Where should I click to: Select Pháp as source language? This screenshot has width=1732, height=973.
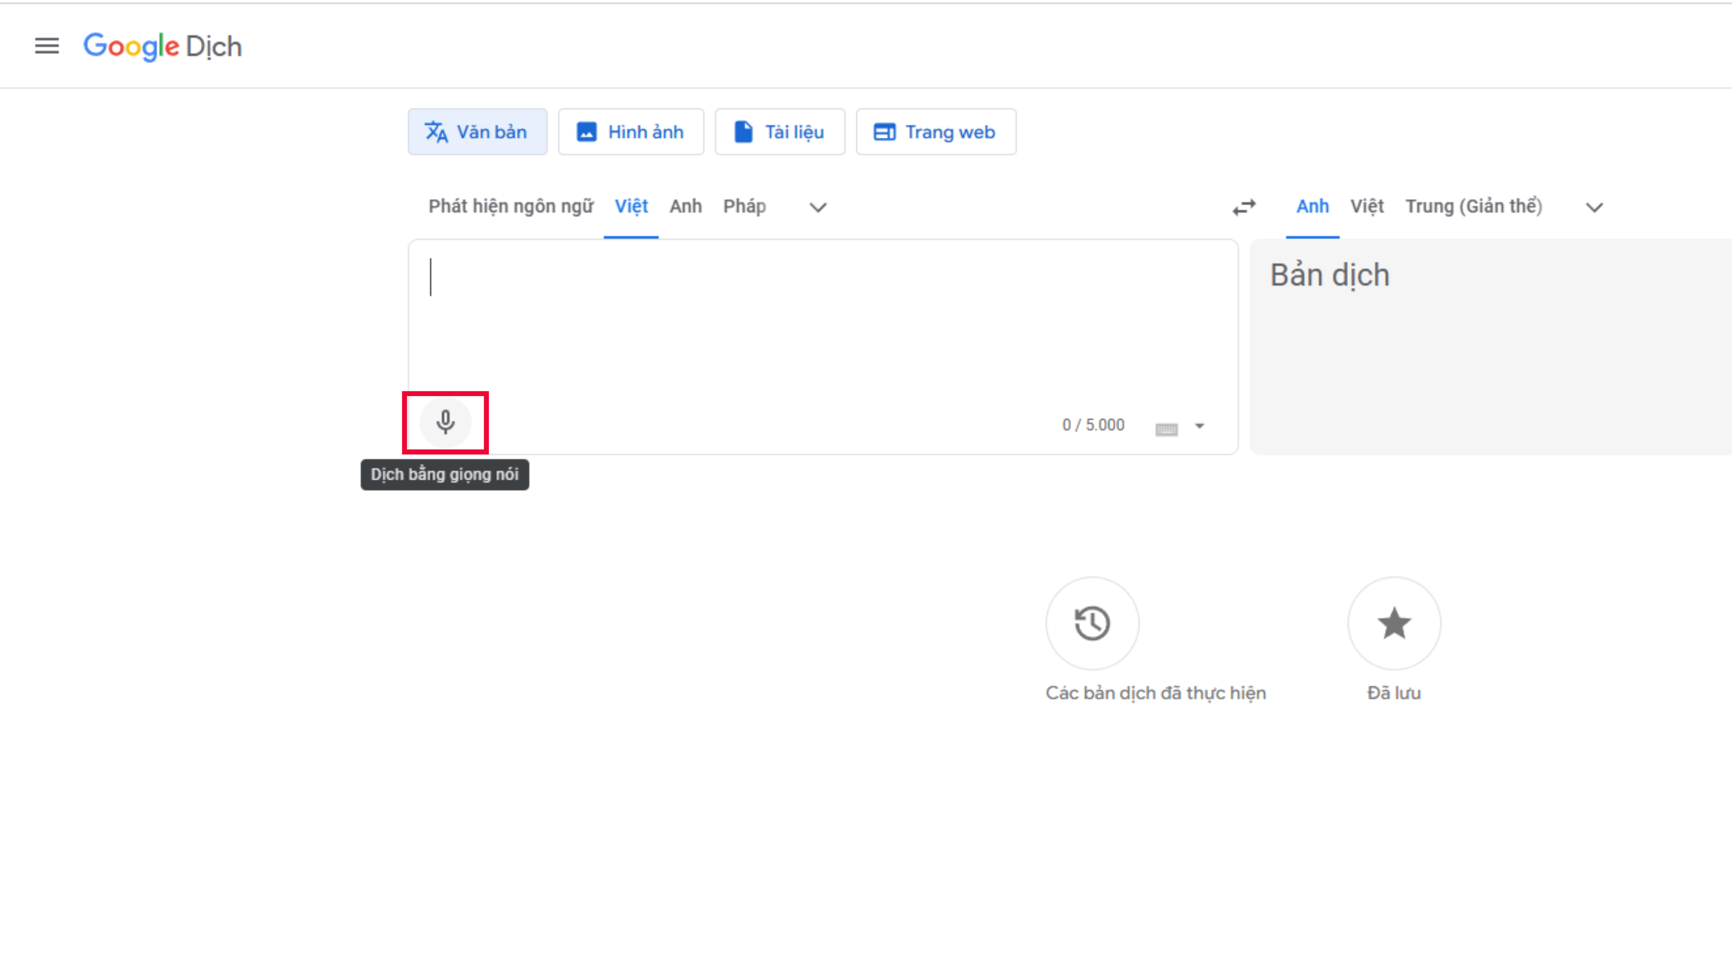[744, 206]
